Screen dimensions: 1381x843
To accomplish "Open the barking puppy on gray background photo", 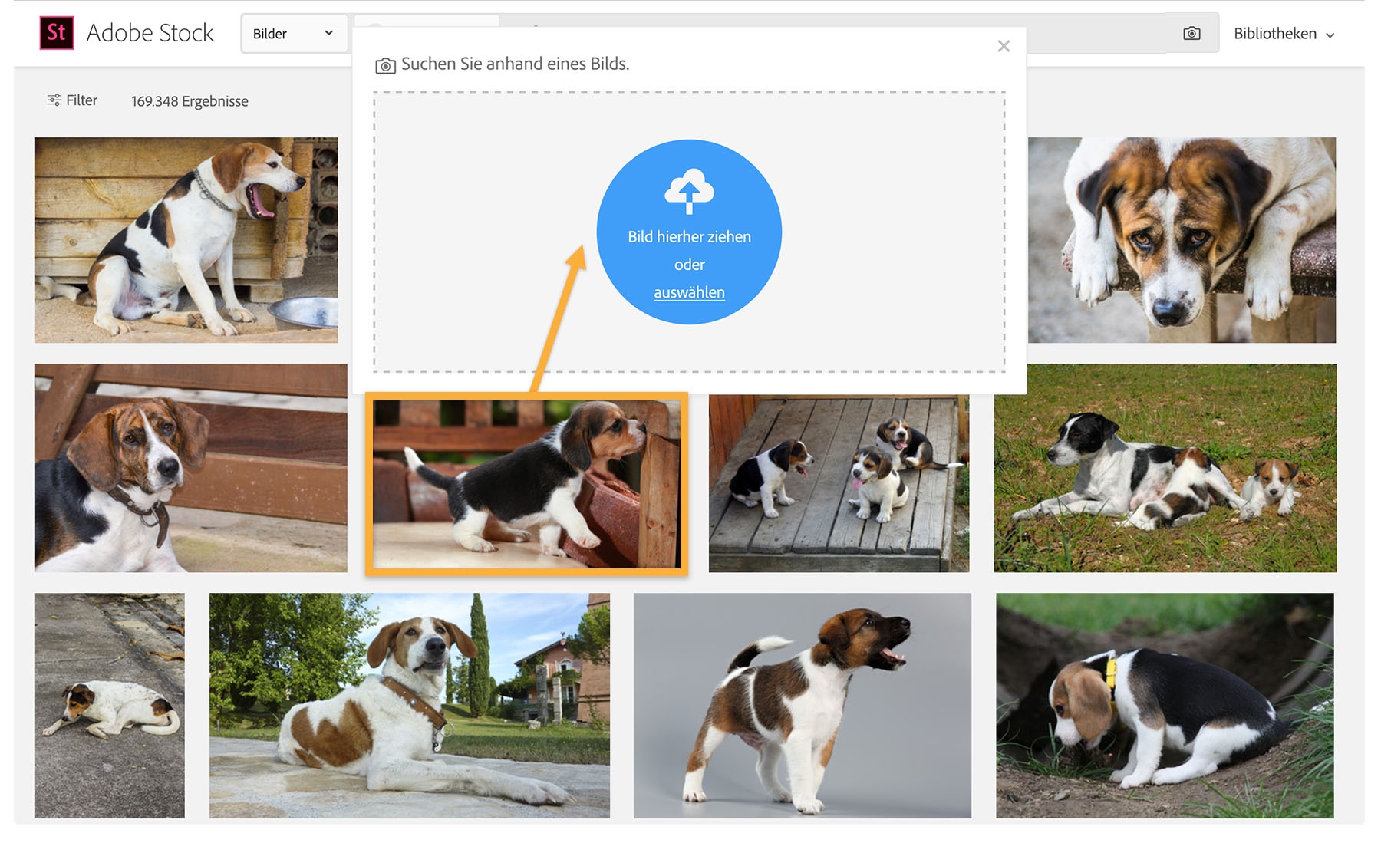I will pos(802,705).
